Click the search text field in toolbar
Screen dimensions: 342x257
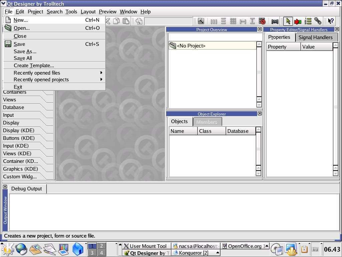coord(168,21)
